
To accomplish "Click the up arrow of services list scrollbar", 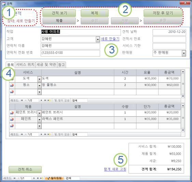I will coord(183,72).
